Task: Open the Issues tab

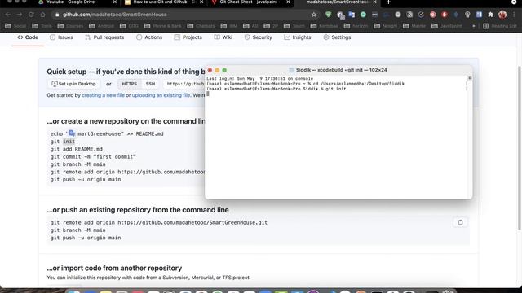Action: coord(61,37)
